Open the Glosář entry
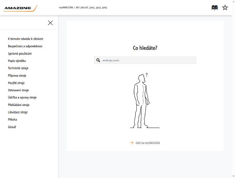 pyautogui.click(x=12, y=127)
